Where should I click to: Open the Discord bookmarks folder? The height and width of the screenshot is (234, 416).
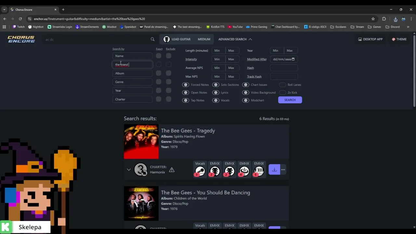click(x=393, y=27)
